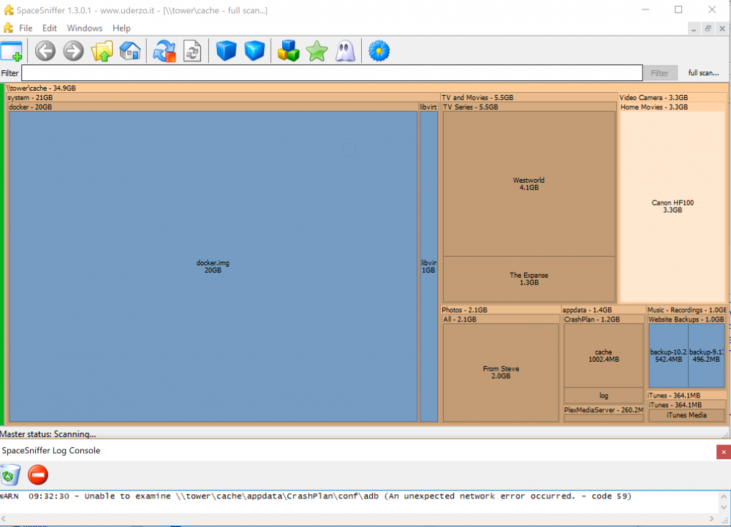Close the SpaceSniffer Log Console panel
This screenshot has height=527, width=731.
(724, 452)
